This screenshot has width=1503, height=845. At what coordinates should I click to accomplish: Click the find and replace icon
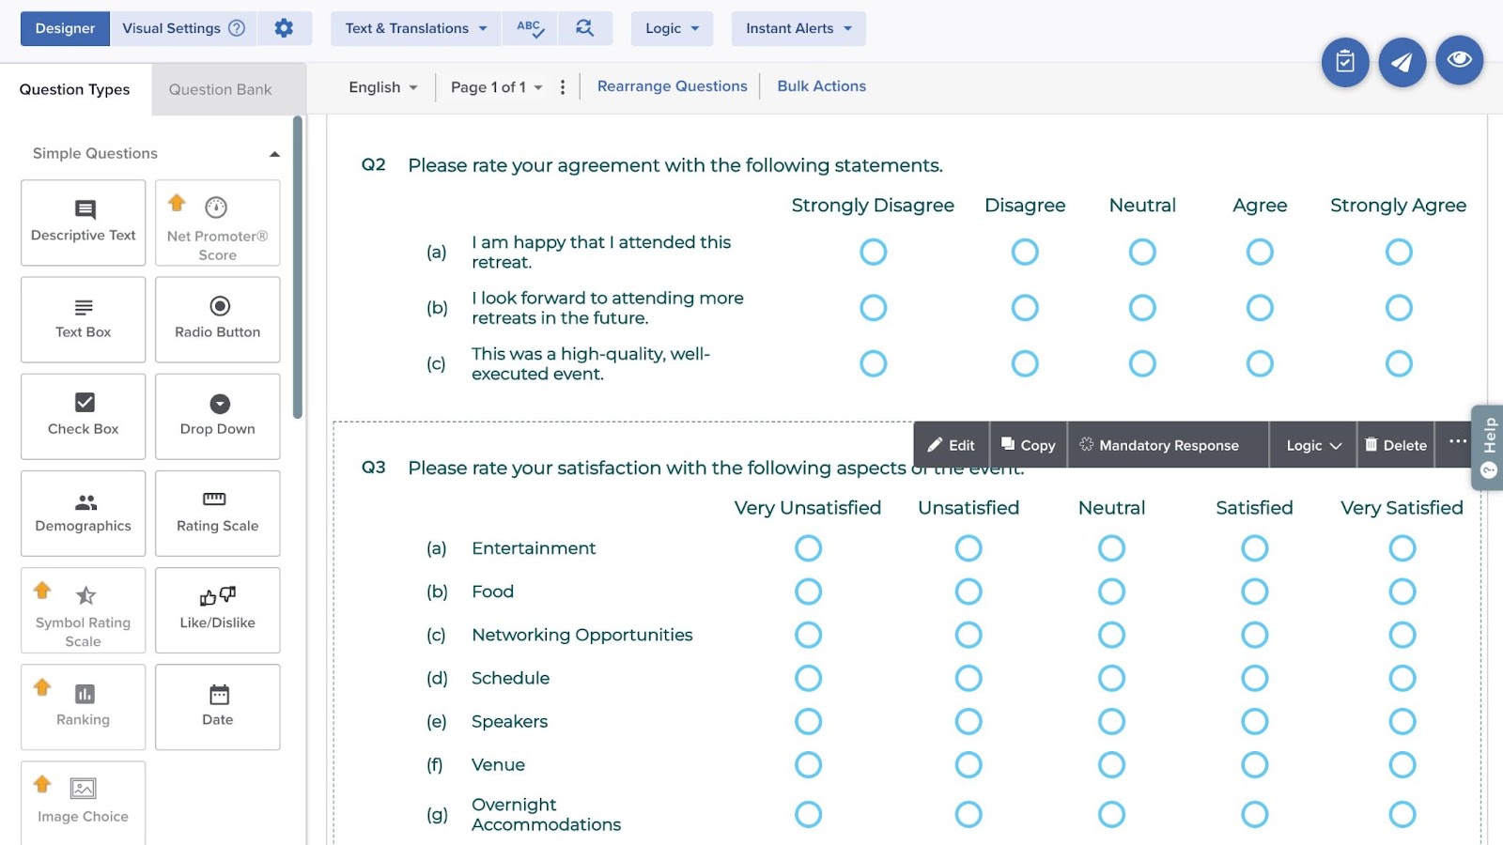(584, 28)
